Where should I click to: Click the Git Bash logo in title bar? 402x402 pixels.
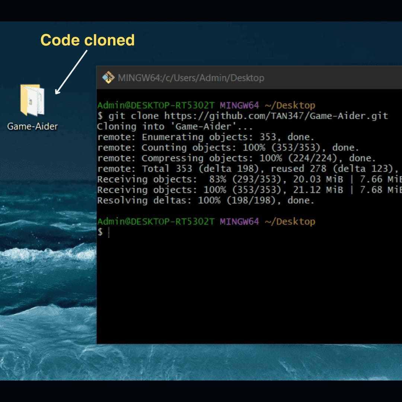108,77
